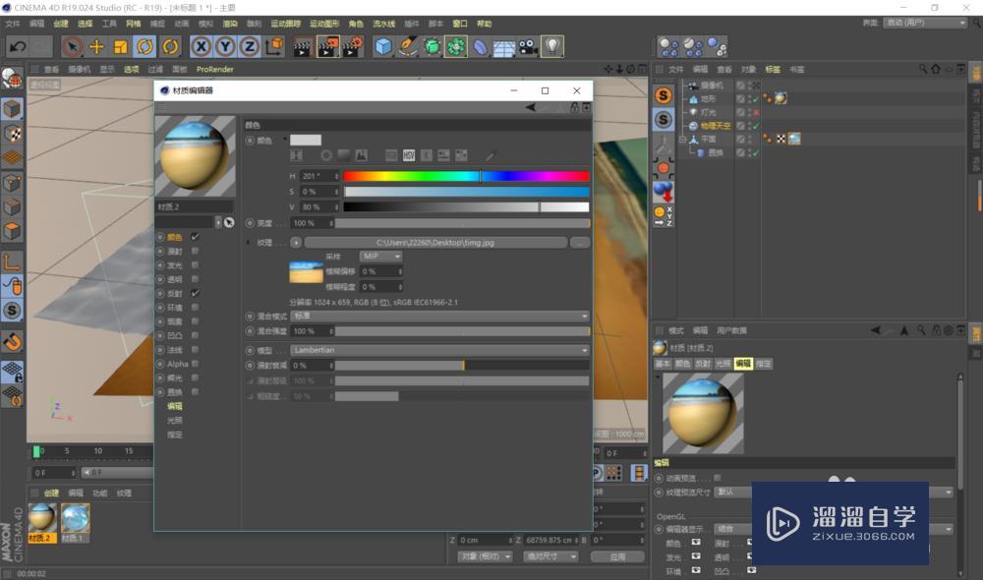
Task: Open the layout dropdown at top right
Action: (925, 23)
